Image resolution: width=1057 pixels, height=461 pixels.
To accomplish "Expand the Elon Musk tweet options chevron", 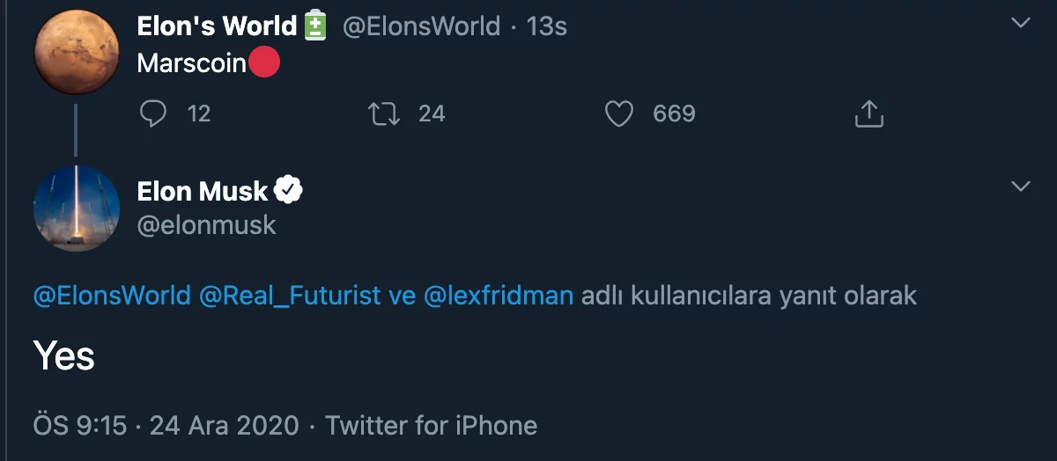I will coord(1021,186).
